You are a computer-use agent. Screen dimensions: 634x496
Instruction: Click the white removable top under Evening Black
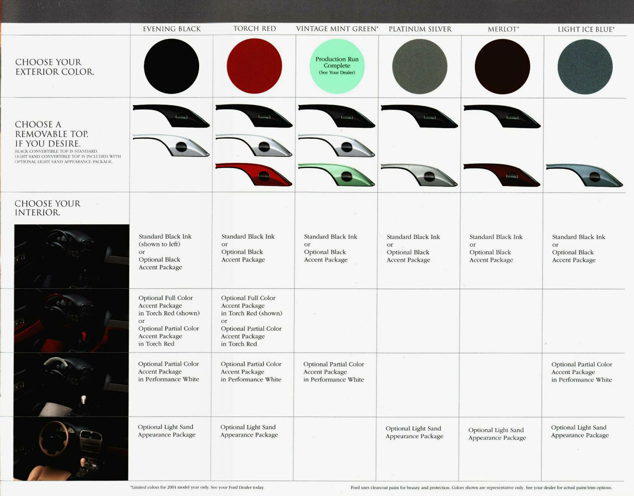(x=171, y=145)
